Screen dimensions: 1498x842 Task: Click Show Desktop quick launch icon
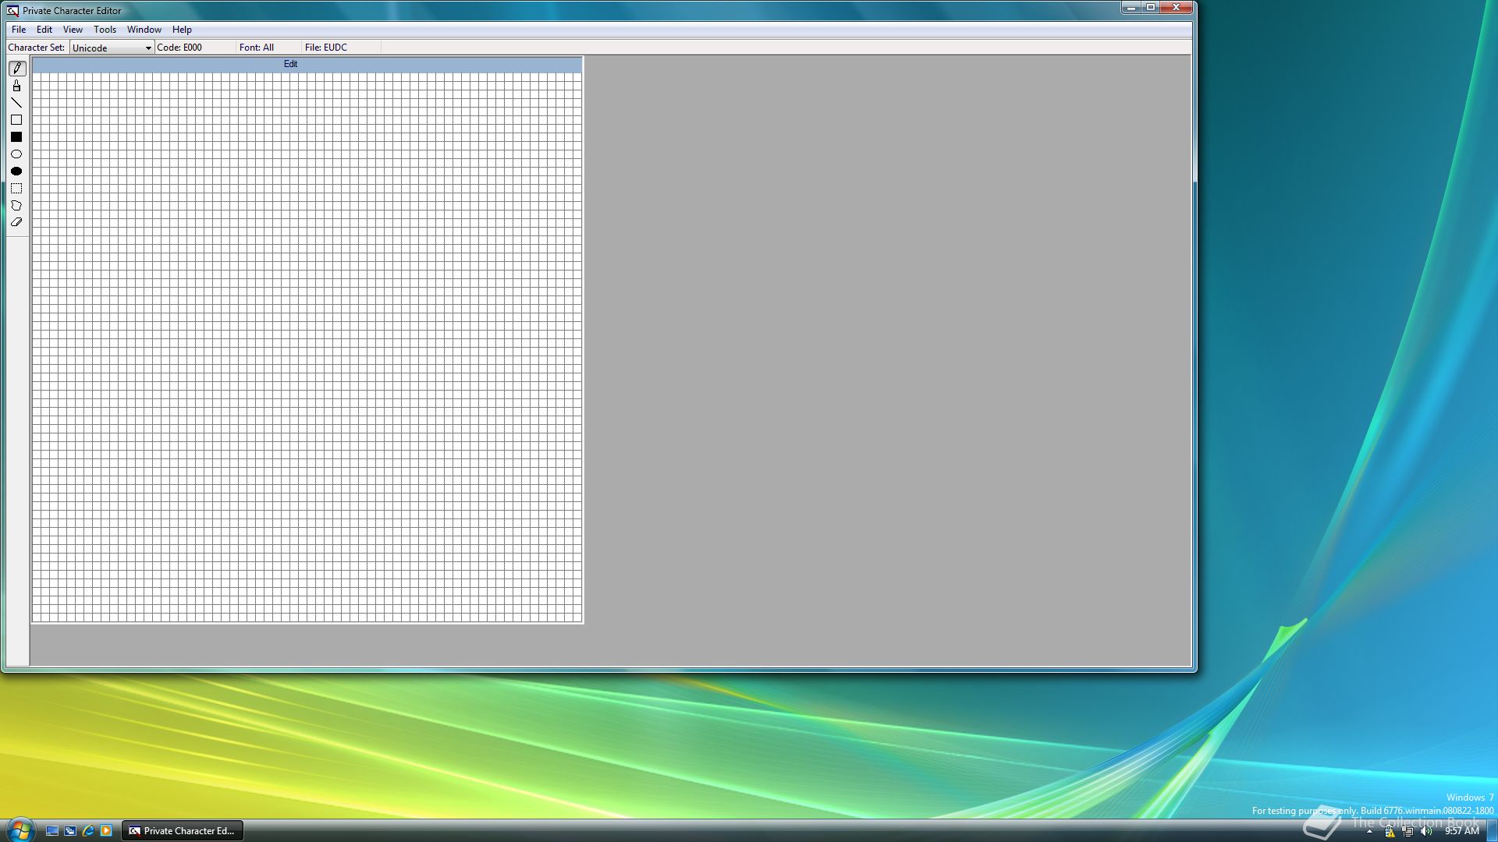coord(52,831)
